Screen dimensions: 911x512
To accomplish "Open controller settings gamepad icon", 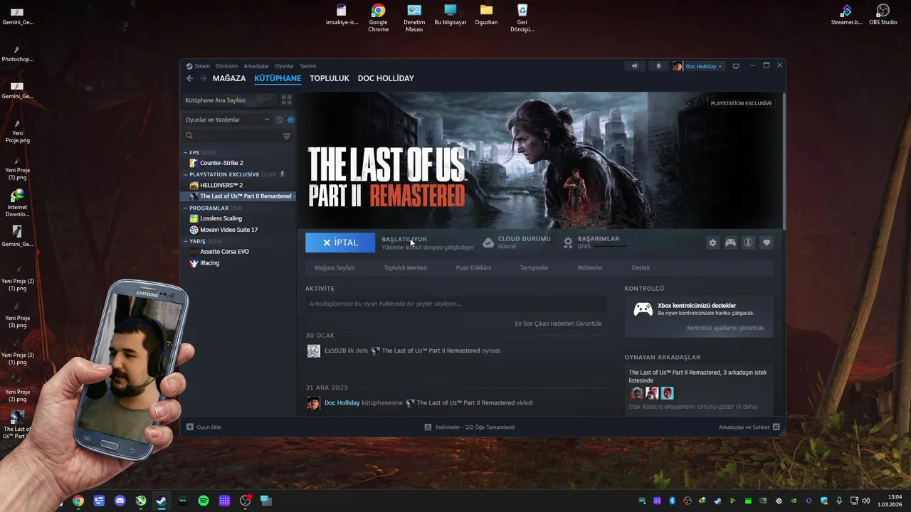I will coord(730,242).
